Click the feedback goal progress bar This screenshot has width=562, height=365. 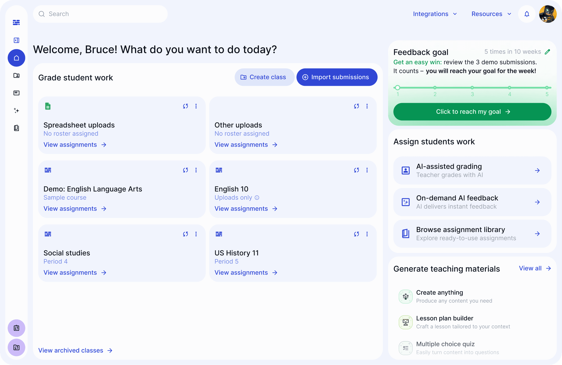472,87
